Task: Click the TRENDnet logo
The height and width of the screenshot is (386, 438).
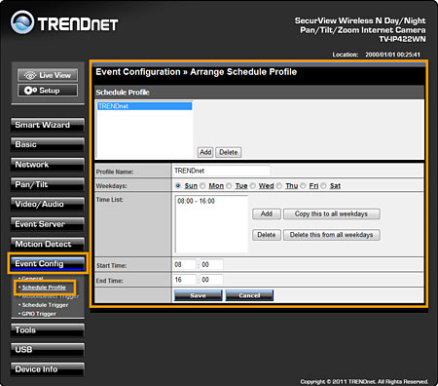Action: pyautogui.click(x=64, y=22)
